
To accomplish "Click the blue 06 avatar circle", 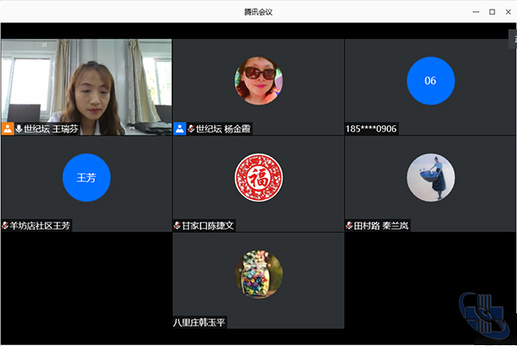I will (431, 80).
